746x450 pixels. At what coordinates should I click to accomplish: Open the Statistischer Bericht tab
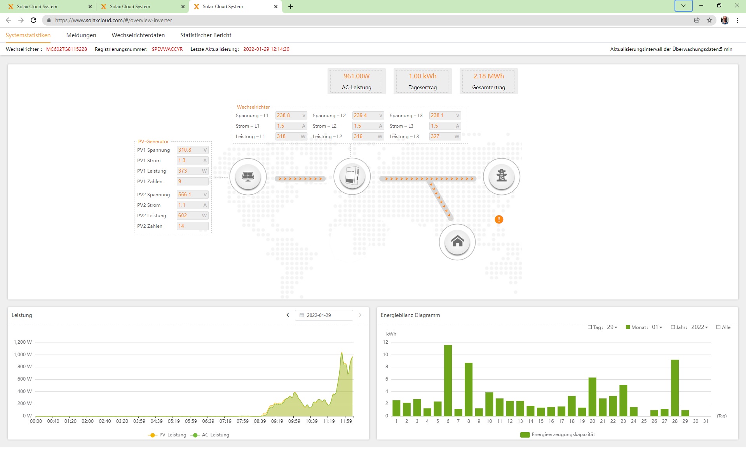[206, 35]
